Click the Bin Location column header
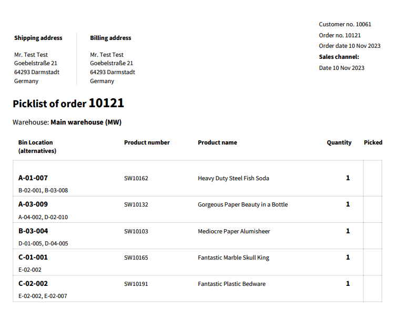397x319 pixels. coord(37,147)
